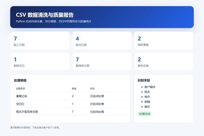Click the "剩余空值" card label
The height and width of the screenshot is (136, 204).
click(143, 66)
